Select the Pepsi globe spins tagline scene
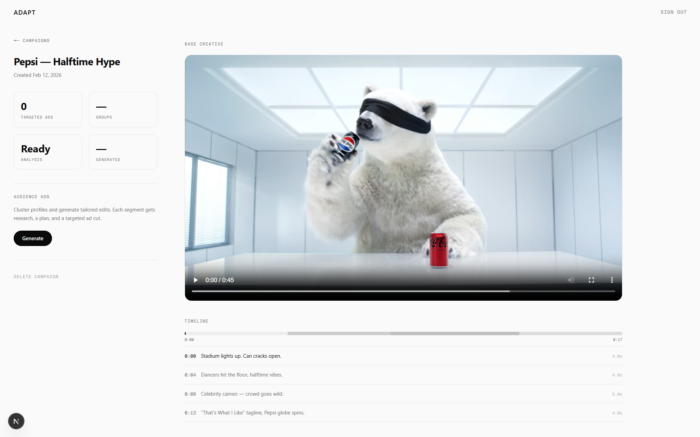Viewport: 700px width, 437px height. [x=252, y=413]
